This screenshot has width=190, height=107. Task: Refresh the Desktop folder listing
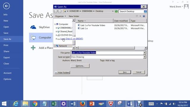coord(116,11)
